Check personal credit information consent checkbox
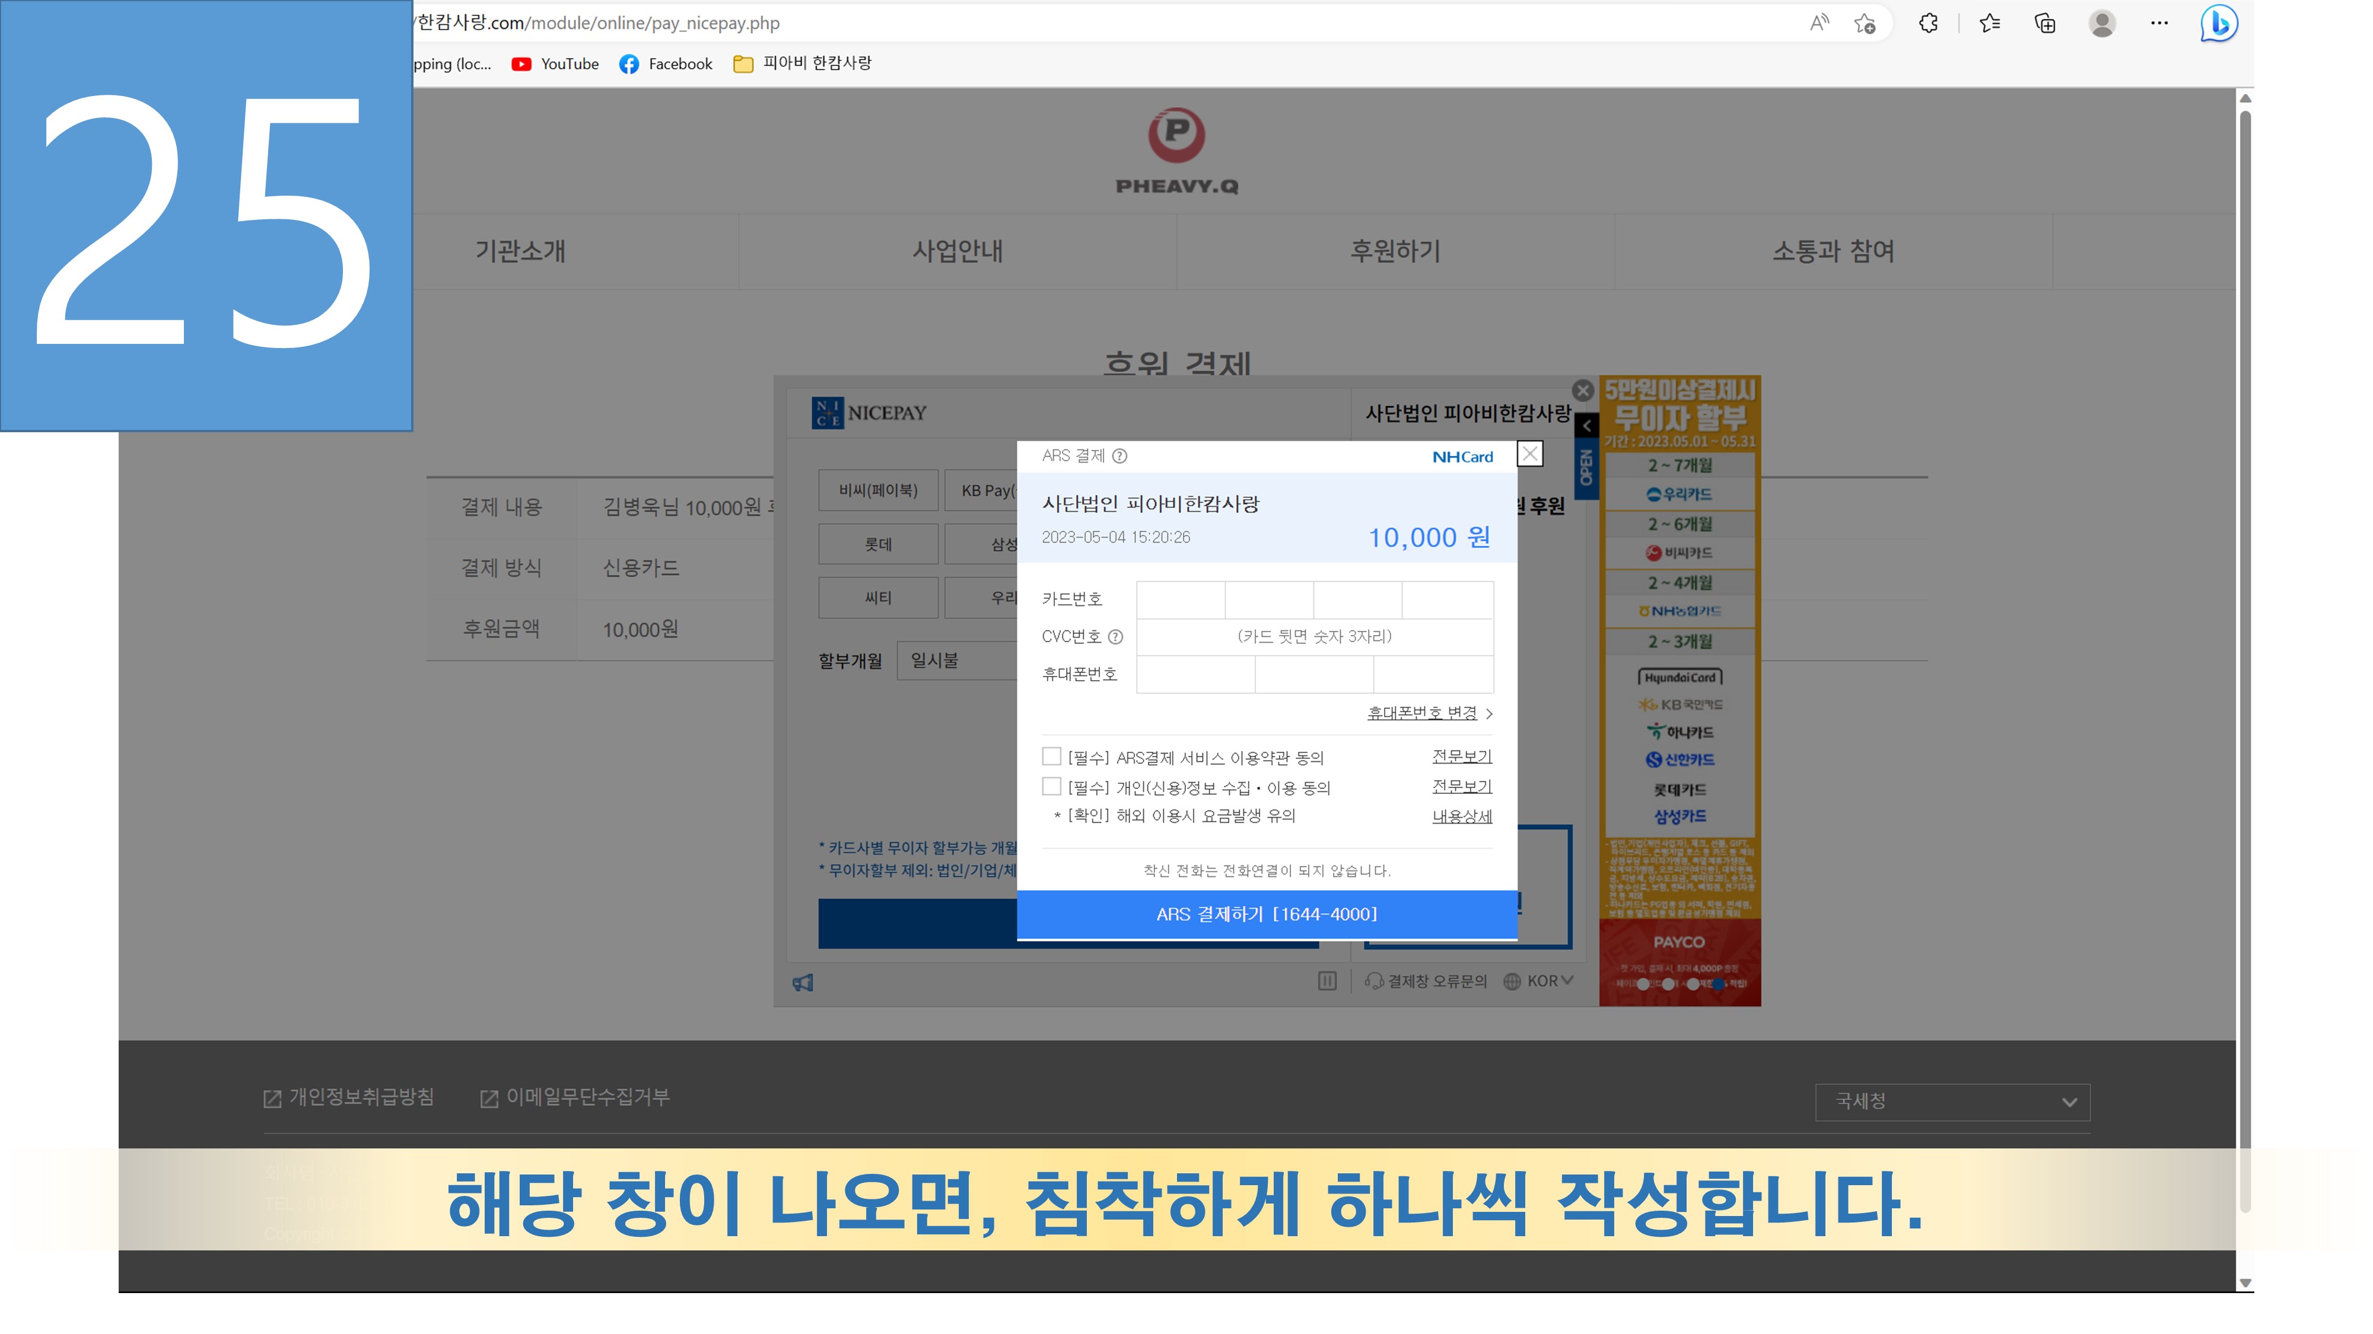This screenshot has height=1334, width=2373. 1051,786
